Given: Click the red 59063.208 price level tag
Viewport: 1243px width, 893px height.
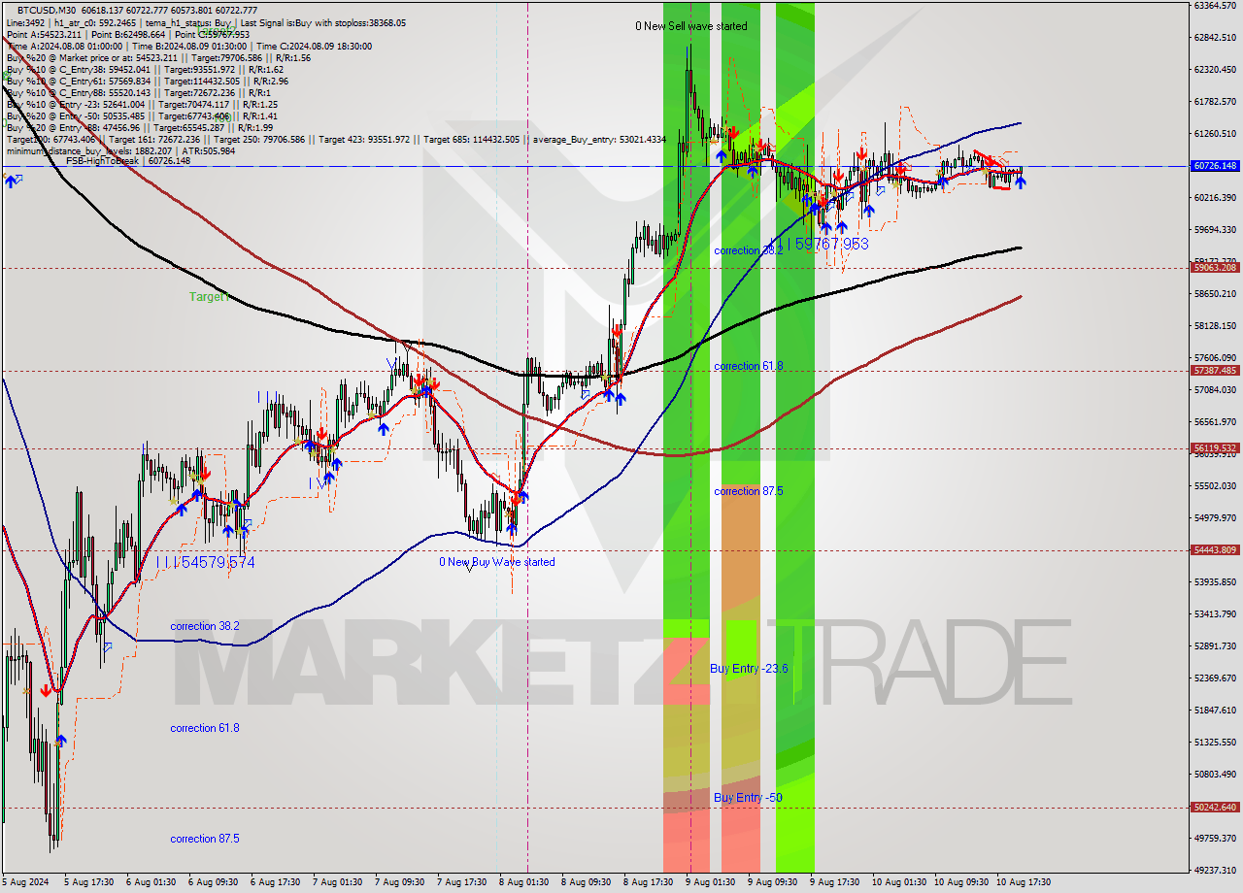Looking at the screenshot, I should coord(1215,267).
